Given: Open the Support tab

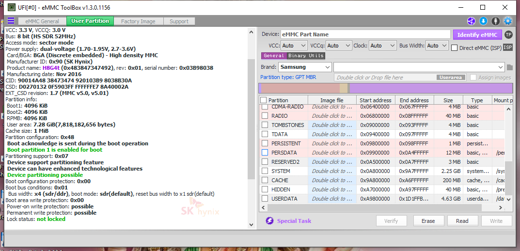Looking at the screenshot, I should pyautogui.click(x=179, y=21).
